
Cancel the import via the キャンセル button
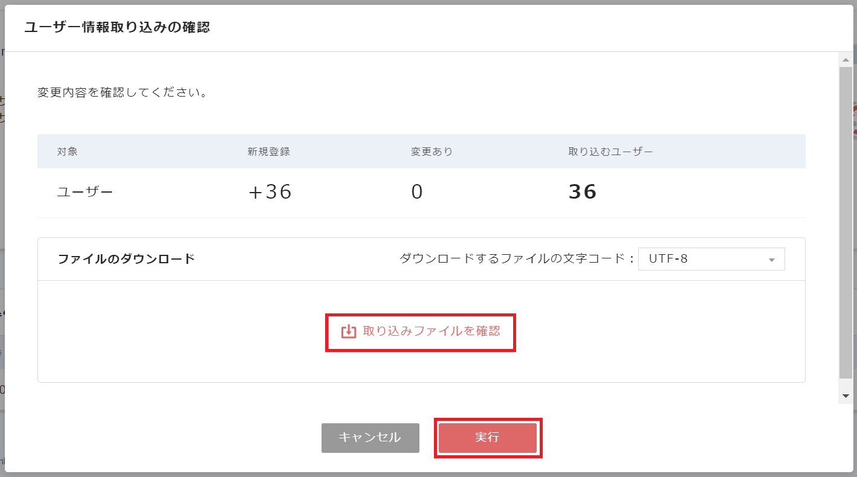[x=370, y=438]
